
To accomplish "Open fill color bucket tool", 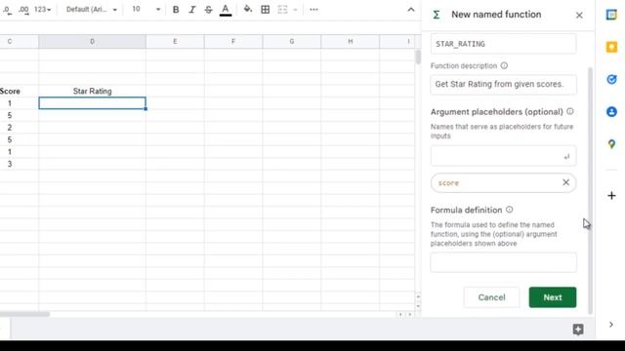I will pyautogui.click(x=247, y=9).
